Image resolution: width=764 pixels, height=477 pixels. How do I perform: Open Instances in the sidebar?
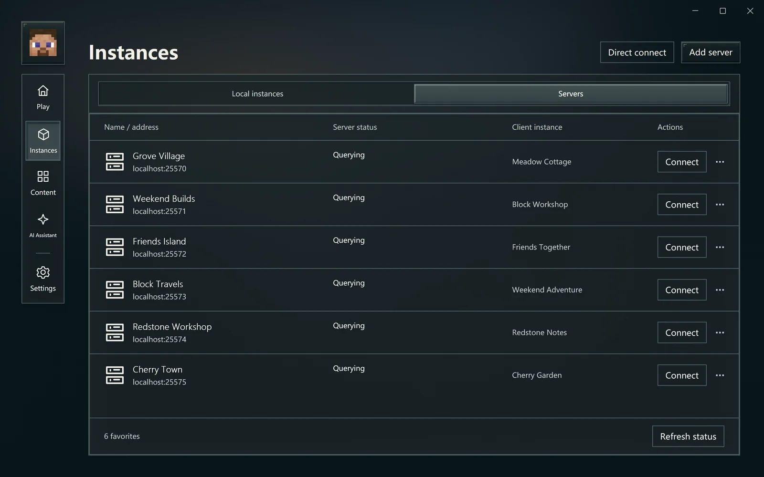[x=43, y=141]
